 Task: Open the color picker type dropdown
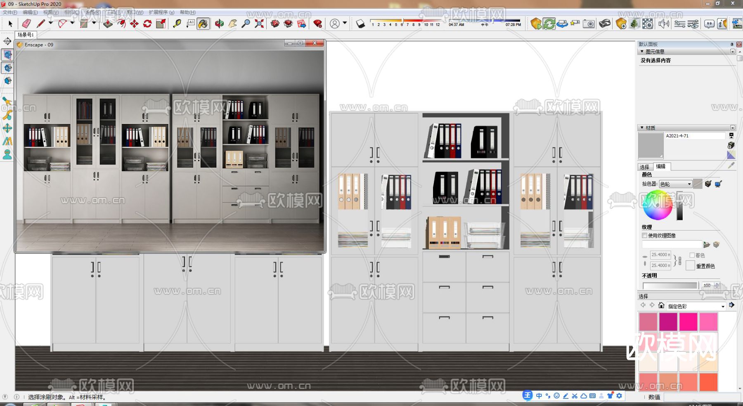pos(675,184)
